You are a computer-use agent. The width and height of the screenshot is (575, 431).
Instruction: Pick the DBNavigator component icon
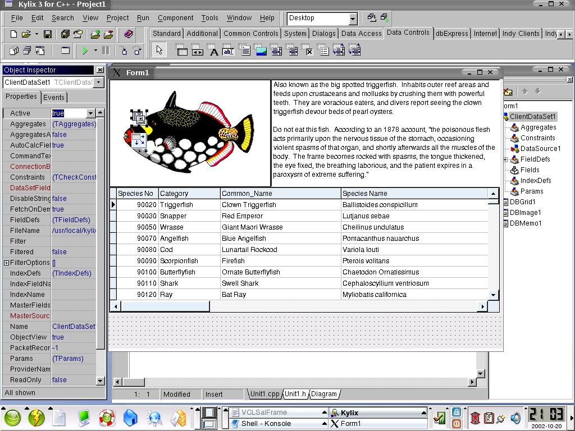(x=198, y=51)
